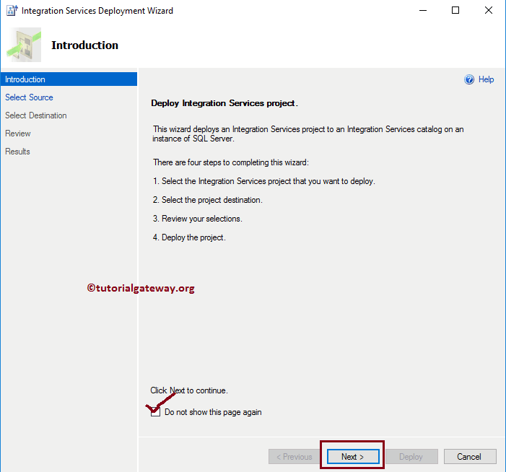Viewport: 506px width, 472px height.
Task: Click the 'Deploy Integration Services project.' heading
Action: 224,103
